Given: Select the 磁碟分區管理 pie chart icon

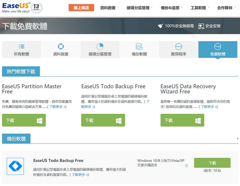Looking at the screenshot, I should (100, 46).
